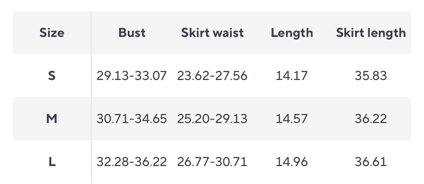This screenshot has height=184, width=424.
Task: Click skirt length value 36.22
Action: pos(371,119)
